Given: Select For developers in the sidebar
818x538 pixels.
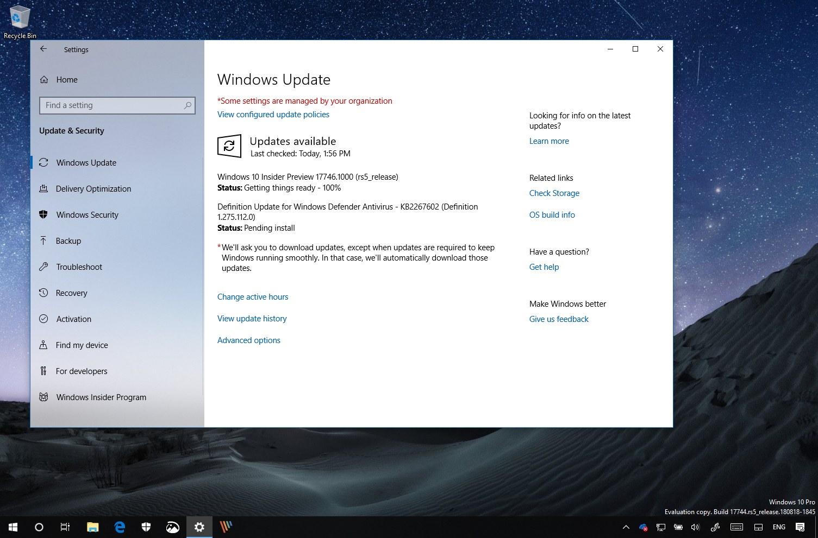Looking at the screenshot, I should [x=82, y=371].
